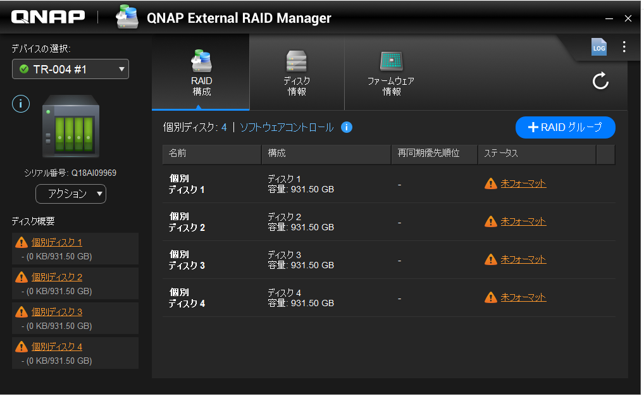This screenshot has width=644, height=396.
Task: Expand the TR-004 #1 device dropdown
Action: pos(70,69)
